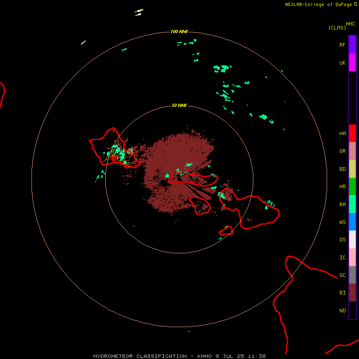The image size is (359, 359).
Task: Select the GR pink legend swatch
Action: (352, 151)
